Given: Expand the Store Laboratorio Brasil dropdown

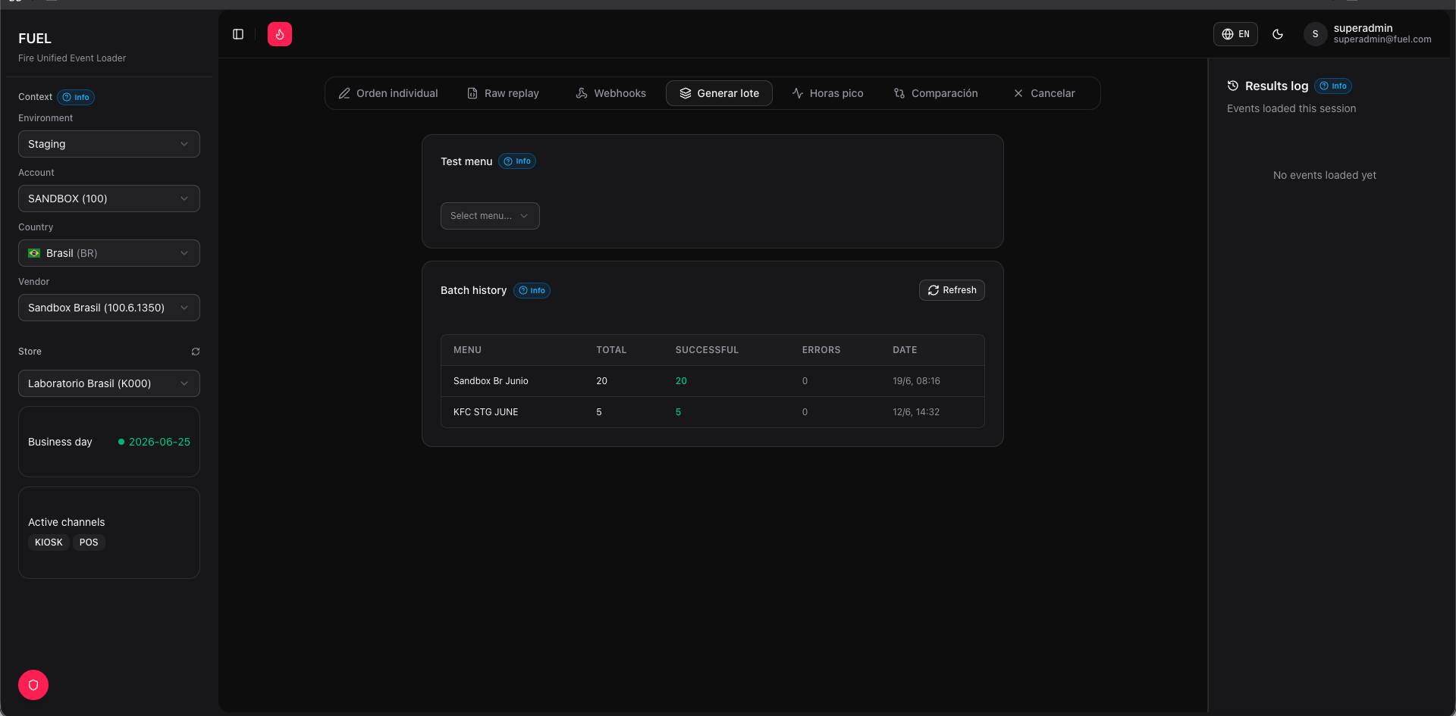Looking at the screenshot, I should [x=109, y=383].
